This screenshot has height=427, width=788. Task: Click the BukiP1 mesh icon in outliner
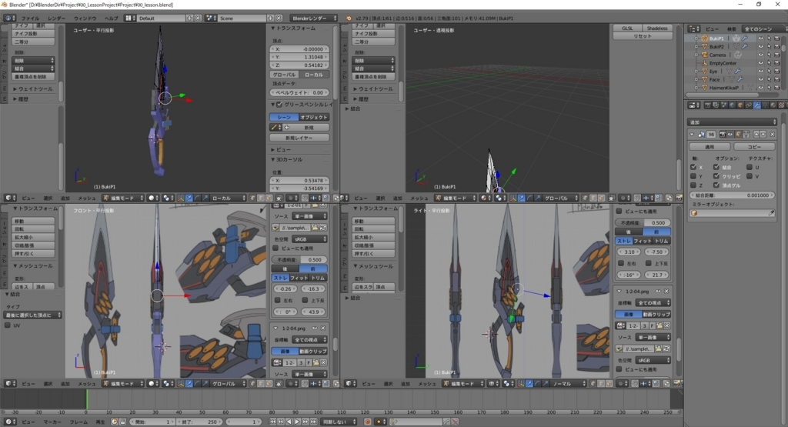tap(705, 38)
